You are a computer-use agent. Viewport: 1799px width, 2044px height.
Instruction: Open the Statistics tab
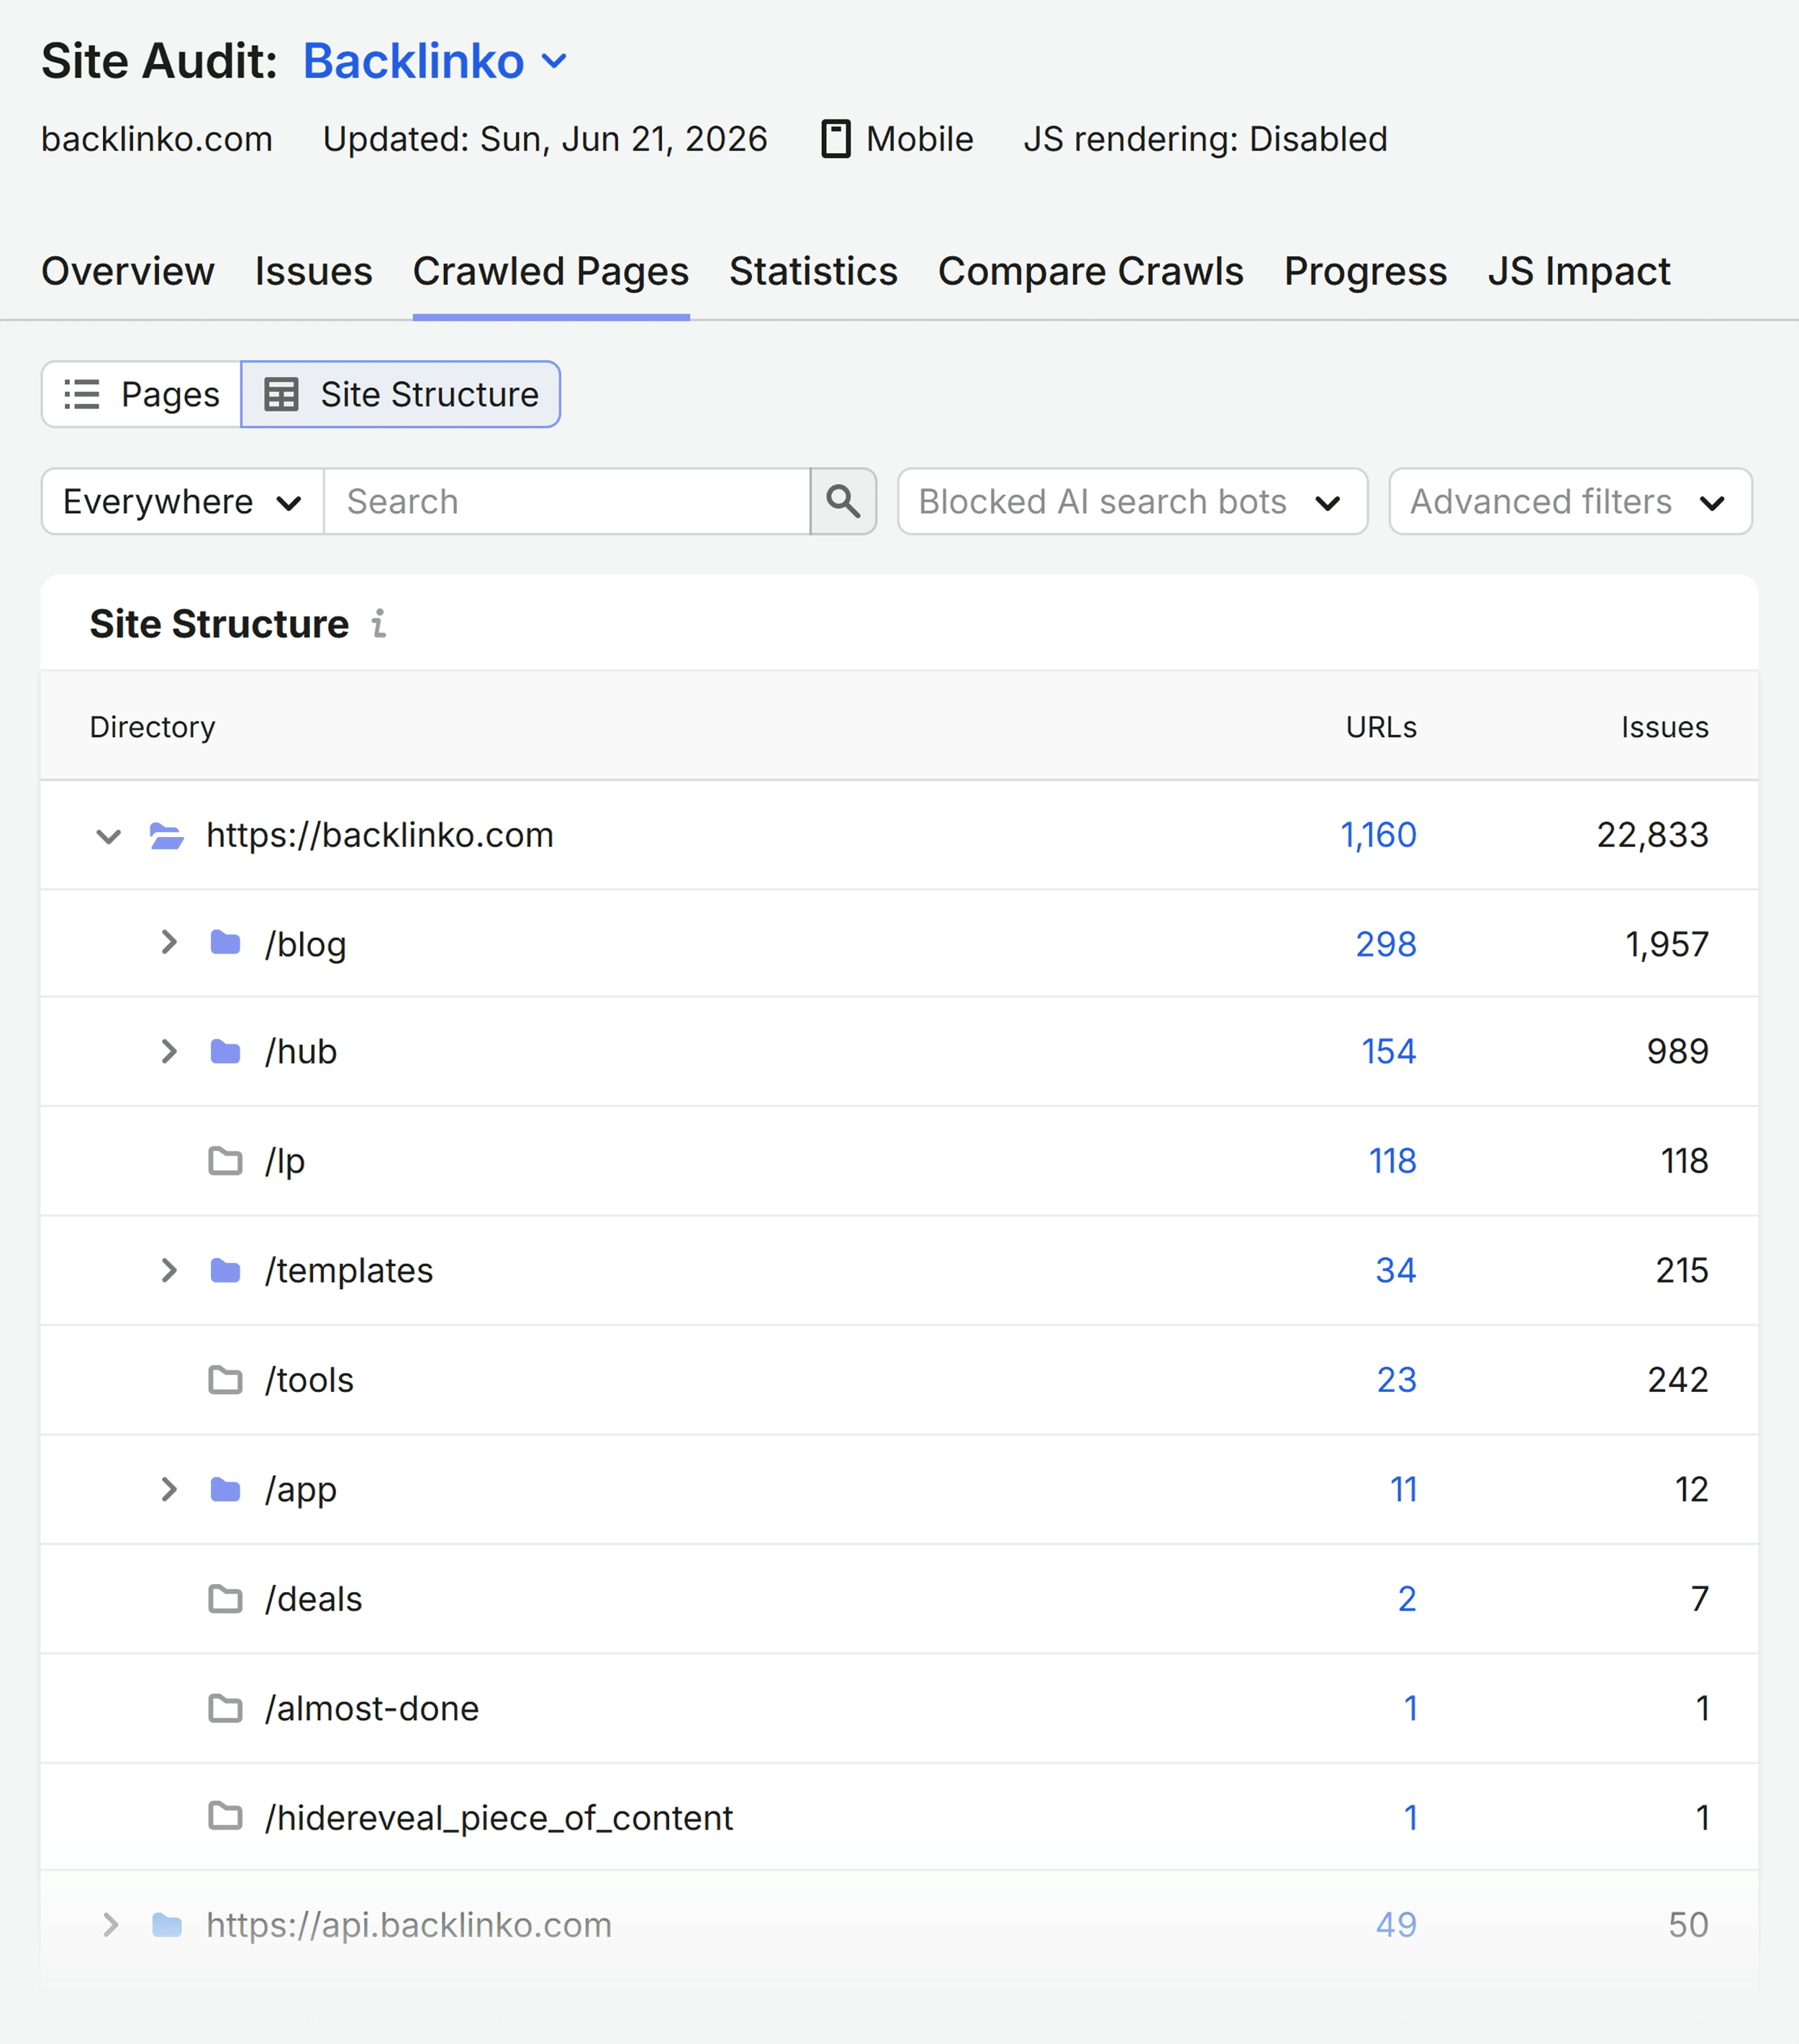(x=813, y=272)
